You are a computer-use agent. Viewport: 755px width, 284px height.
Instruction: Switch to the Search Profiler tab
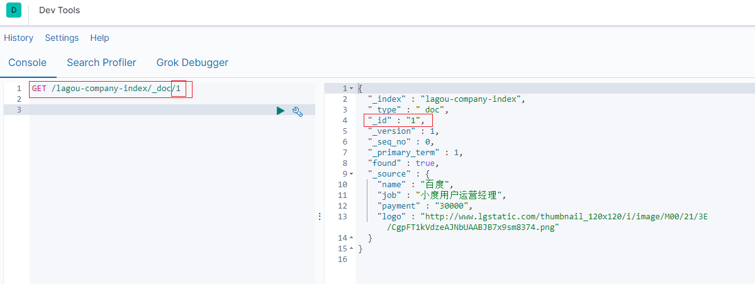tap(101, 62)
